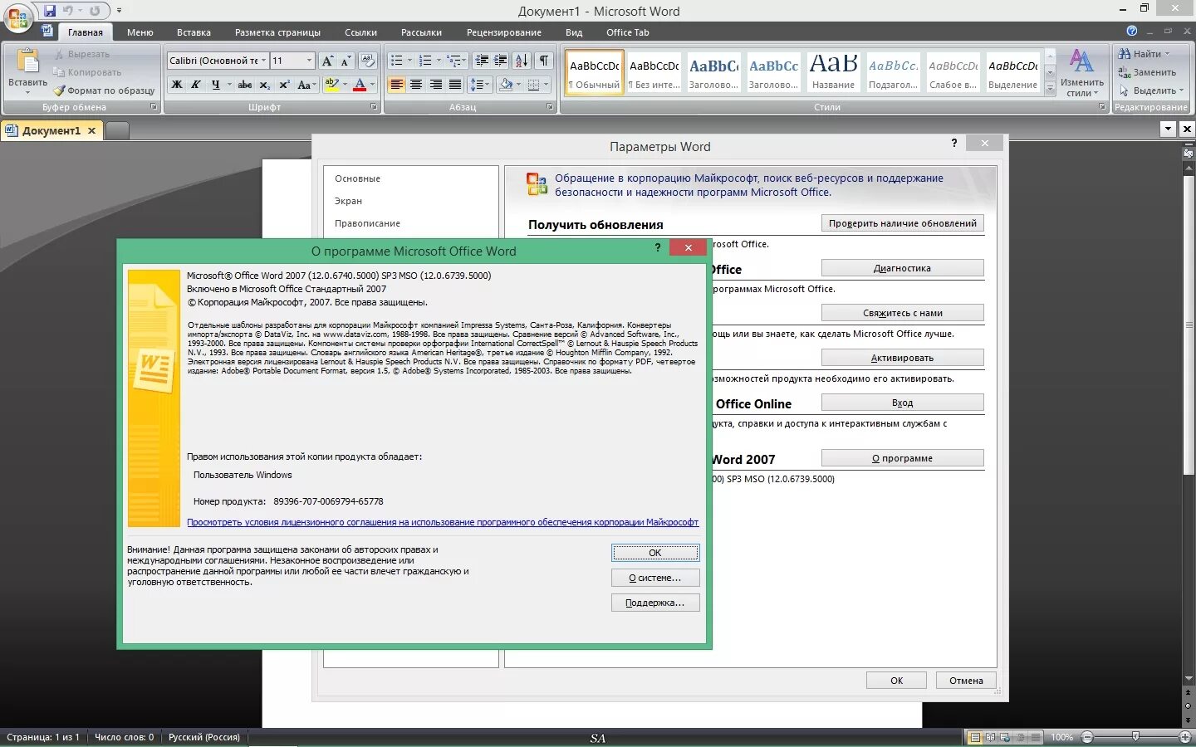Click Диагностика button in Word options

point(903,268)
